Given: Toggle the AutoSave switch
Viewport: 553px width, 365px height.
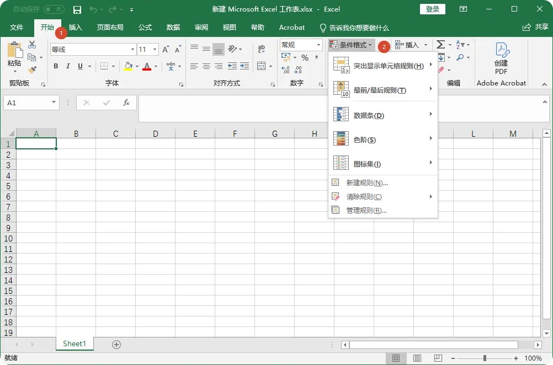Looking at the screenshot, I should [x=54, y=9].
